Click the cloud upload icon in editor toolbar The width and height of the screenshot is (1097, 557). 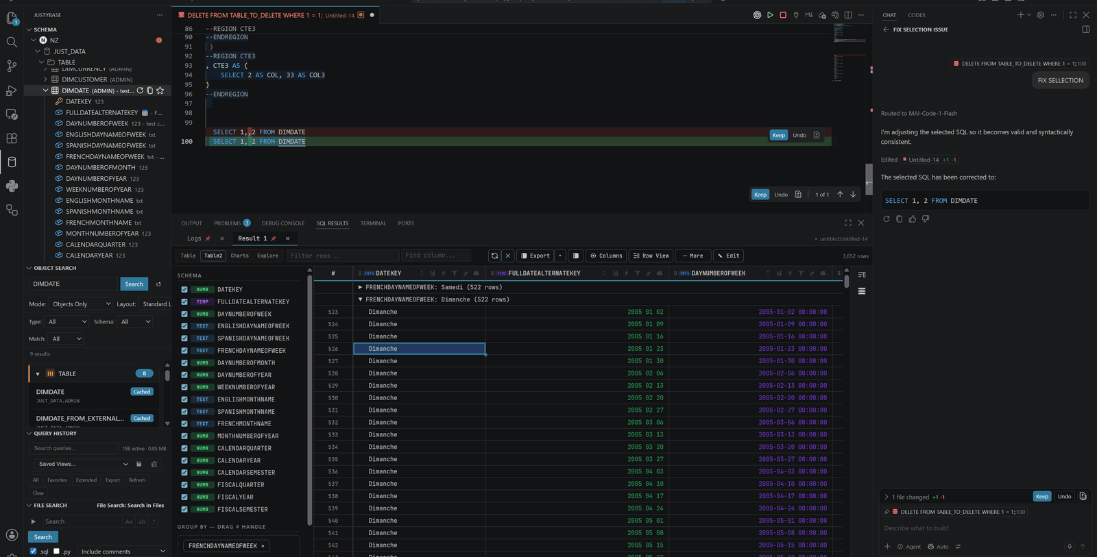822,15
